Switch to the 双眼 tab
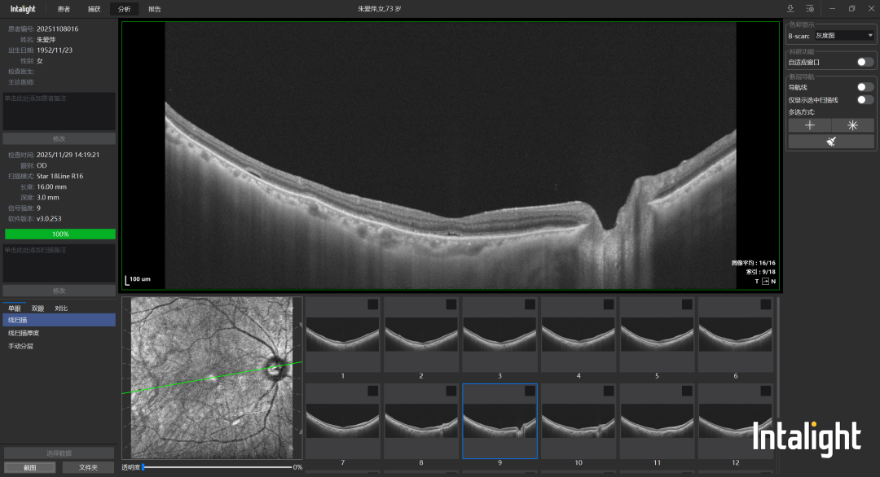 (37, 309)
